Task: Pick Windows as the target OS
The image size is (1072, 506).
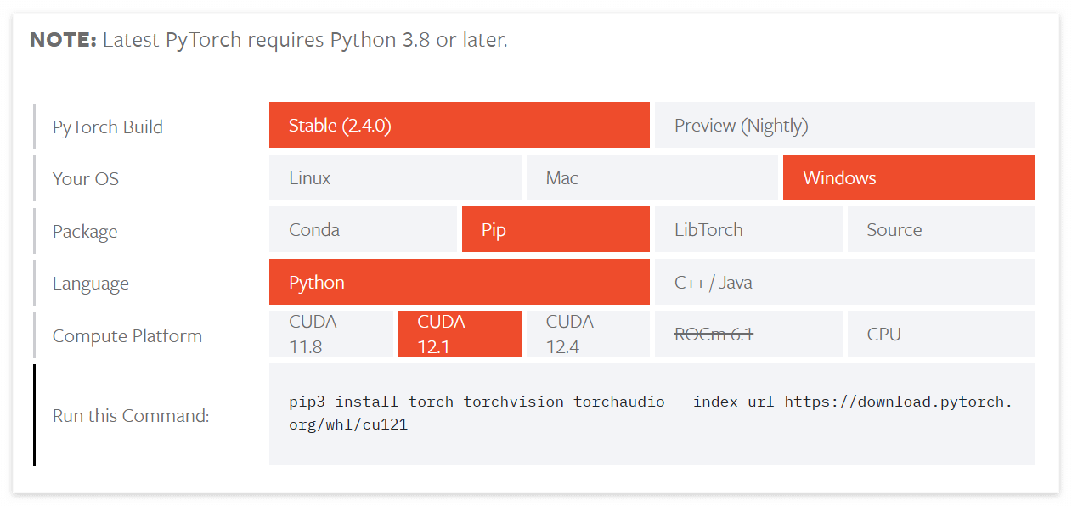Action: (x=908, y=177)
